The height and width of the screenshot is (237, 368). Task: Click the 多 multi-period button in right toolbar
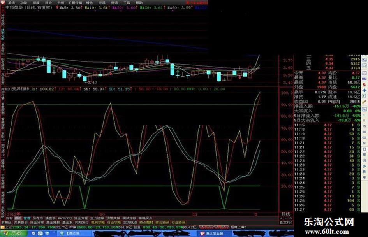coord(364,166)
